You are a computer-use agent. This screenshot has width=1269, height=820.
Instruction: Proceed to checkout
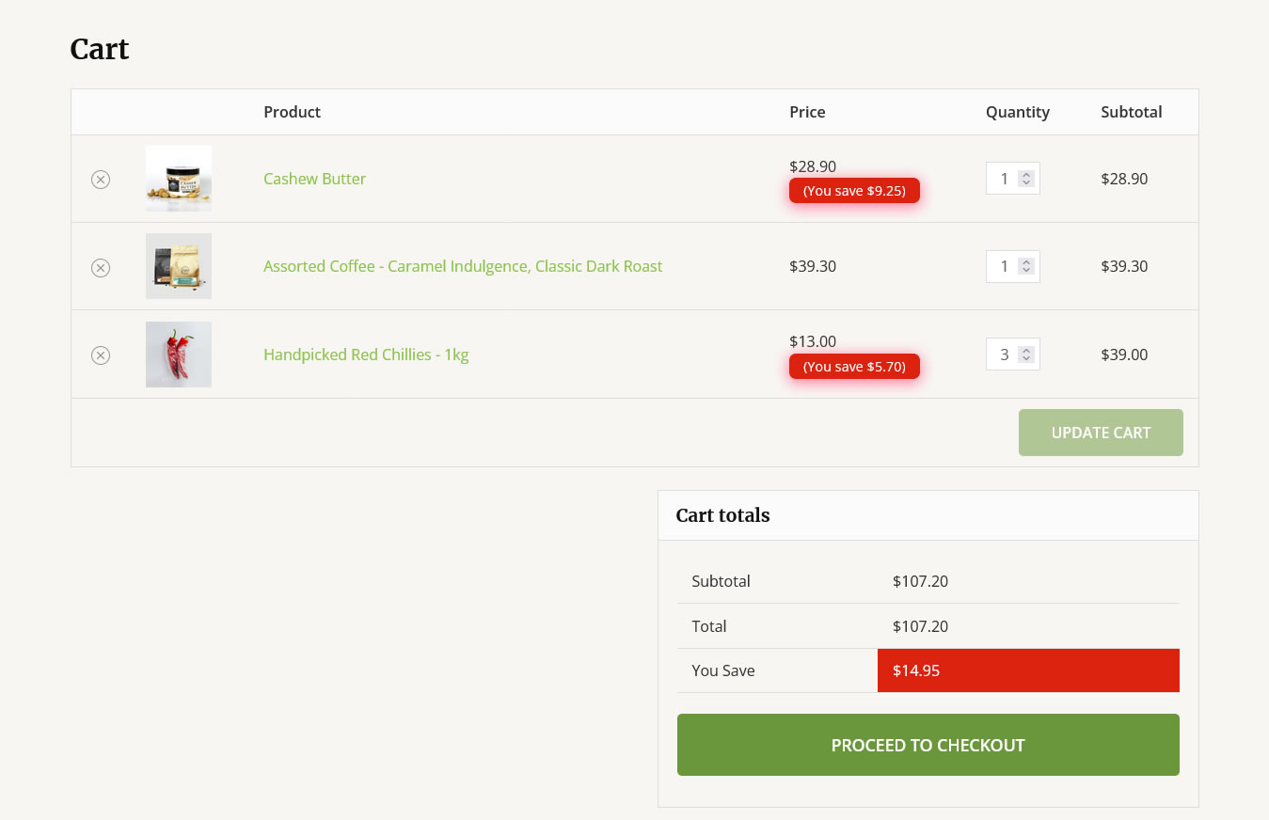coord(928,745)
